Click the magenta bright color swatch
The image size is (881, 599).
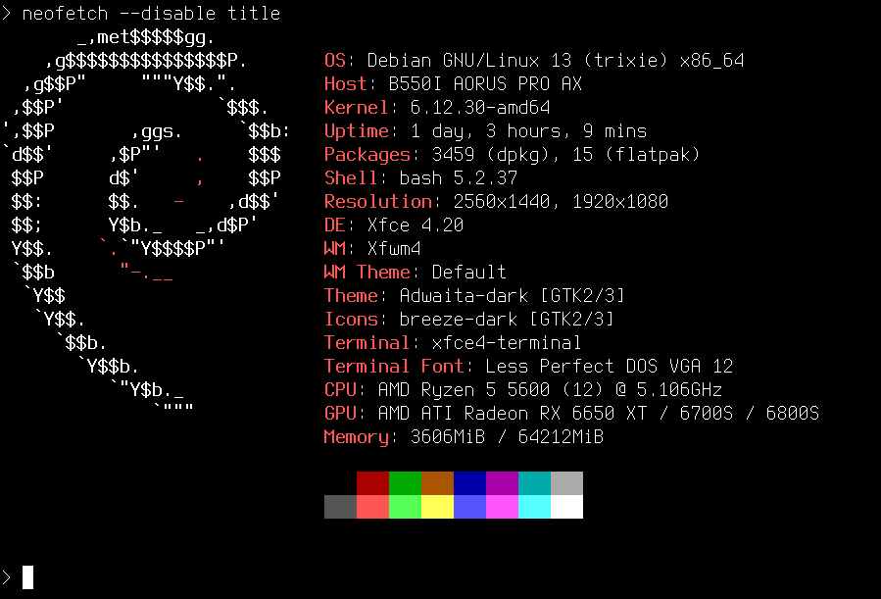502,507
